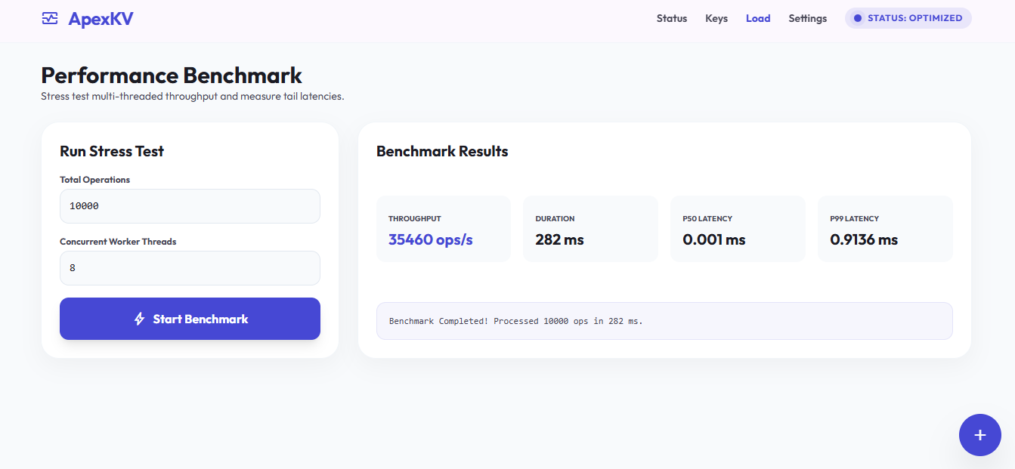Focus the Total Operations input field

tap(190, 206)
